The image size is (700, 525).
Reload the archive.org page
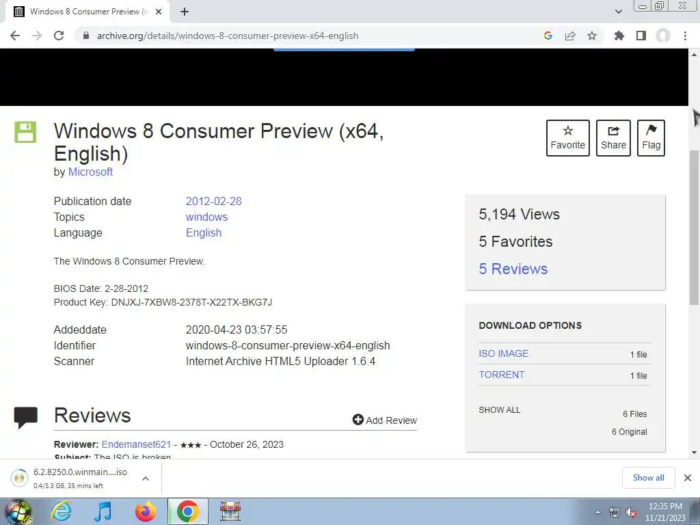tap(59, 36)
